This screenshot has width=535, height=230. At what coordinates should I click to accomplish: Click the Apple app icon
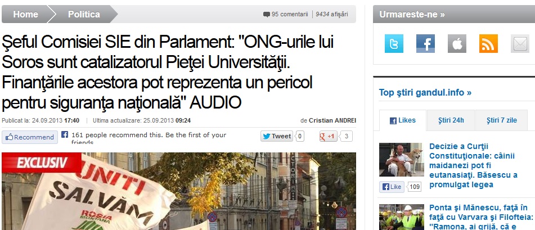point(457,44)
